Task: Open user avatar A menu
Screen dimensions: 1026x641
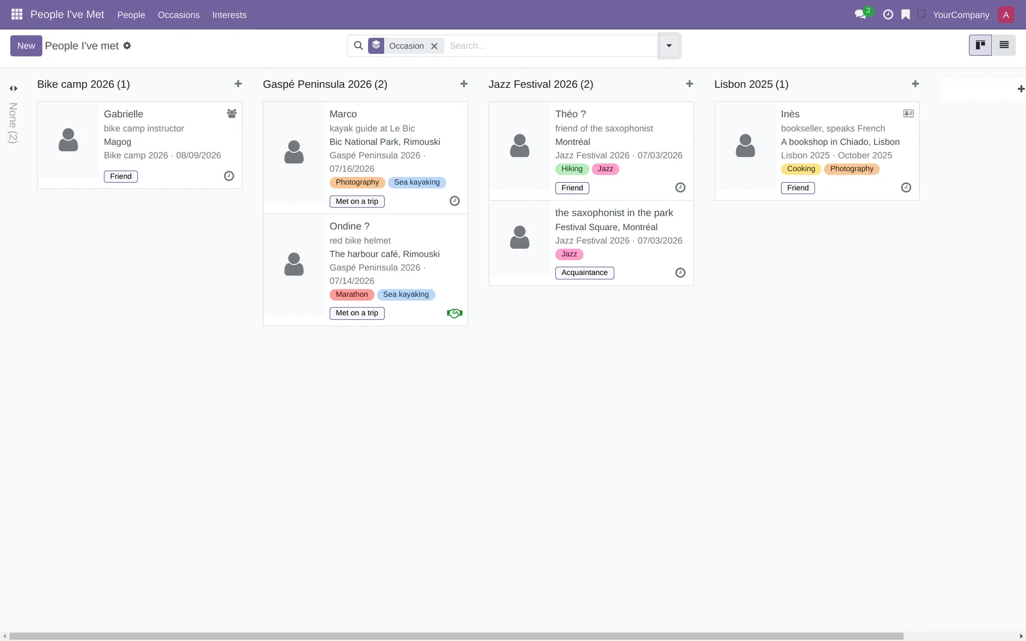Action: pos(1005,15)
